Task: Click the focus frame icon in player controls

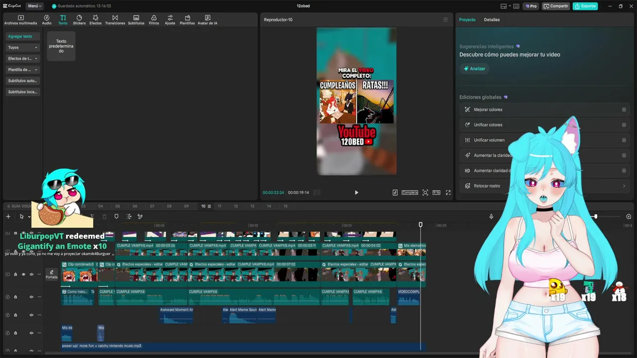Action: (x=425, y=192)
